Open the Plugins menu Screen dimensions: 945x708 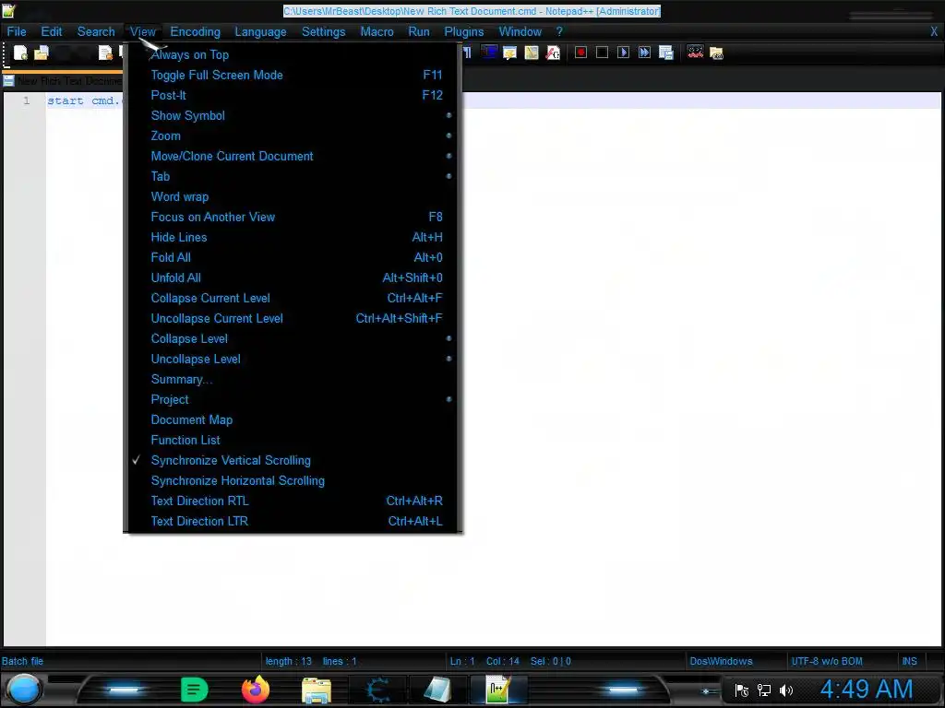(464, 32)
